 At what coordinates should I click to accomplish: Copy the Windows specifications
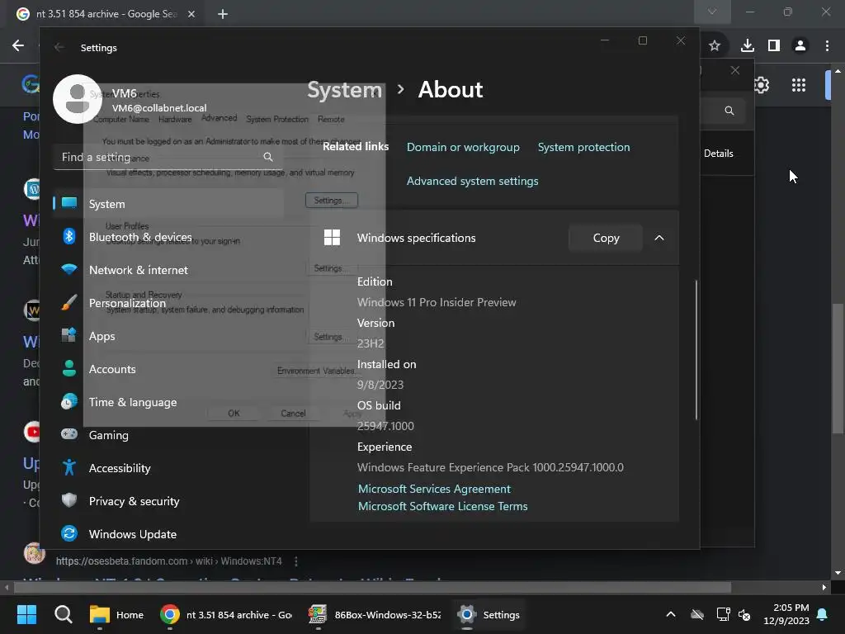click(606, 238)
